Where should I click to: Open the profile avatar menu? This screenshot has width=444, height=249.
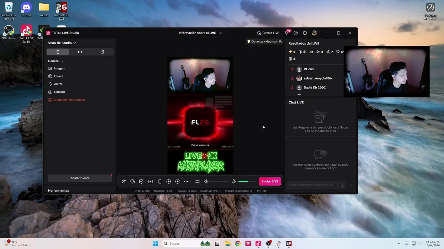point(314,33)
